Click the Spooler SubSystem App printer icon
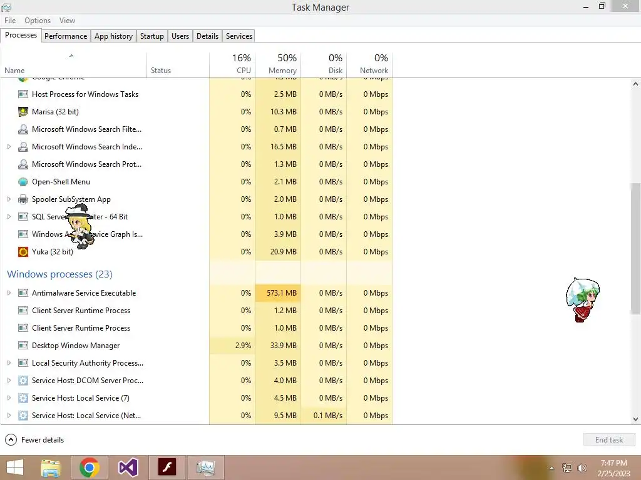The image size is (641, 480). tap(23, 199)
